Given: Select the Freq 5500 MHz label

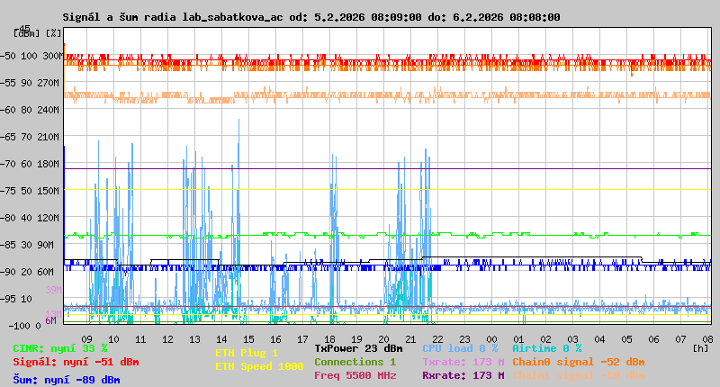Looking at the screenshot, I should (x=355, y=375).
